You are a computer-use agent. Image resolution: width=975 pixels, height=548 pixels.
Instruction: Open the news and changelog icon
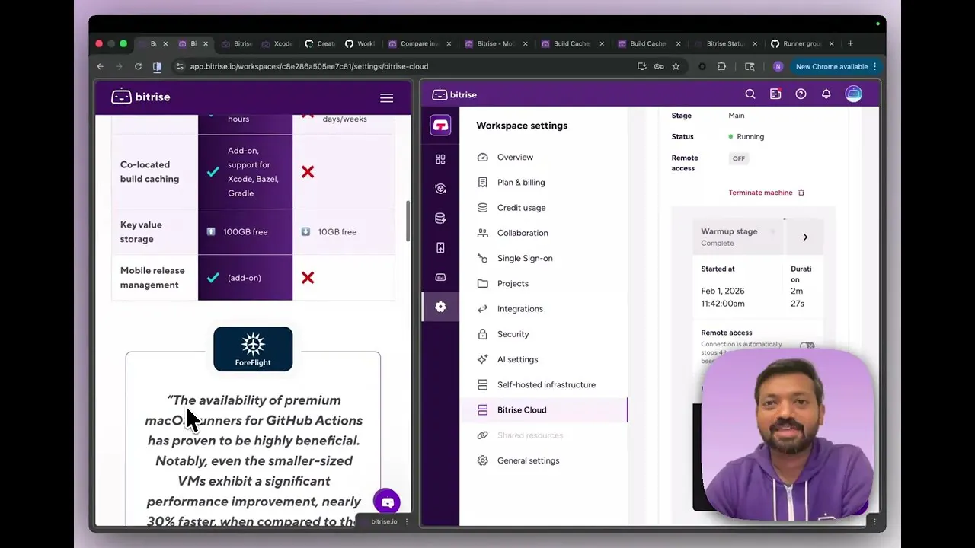coord(775,94)
